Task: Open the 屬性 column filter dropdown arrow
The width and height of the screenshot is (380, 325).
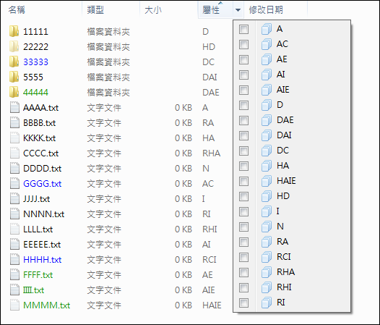Action: point(238,10)
